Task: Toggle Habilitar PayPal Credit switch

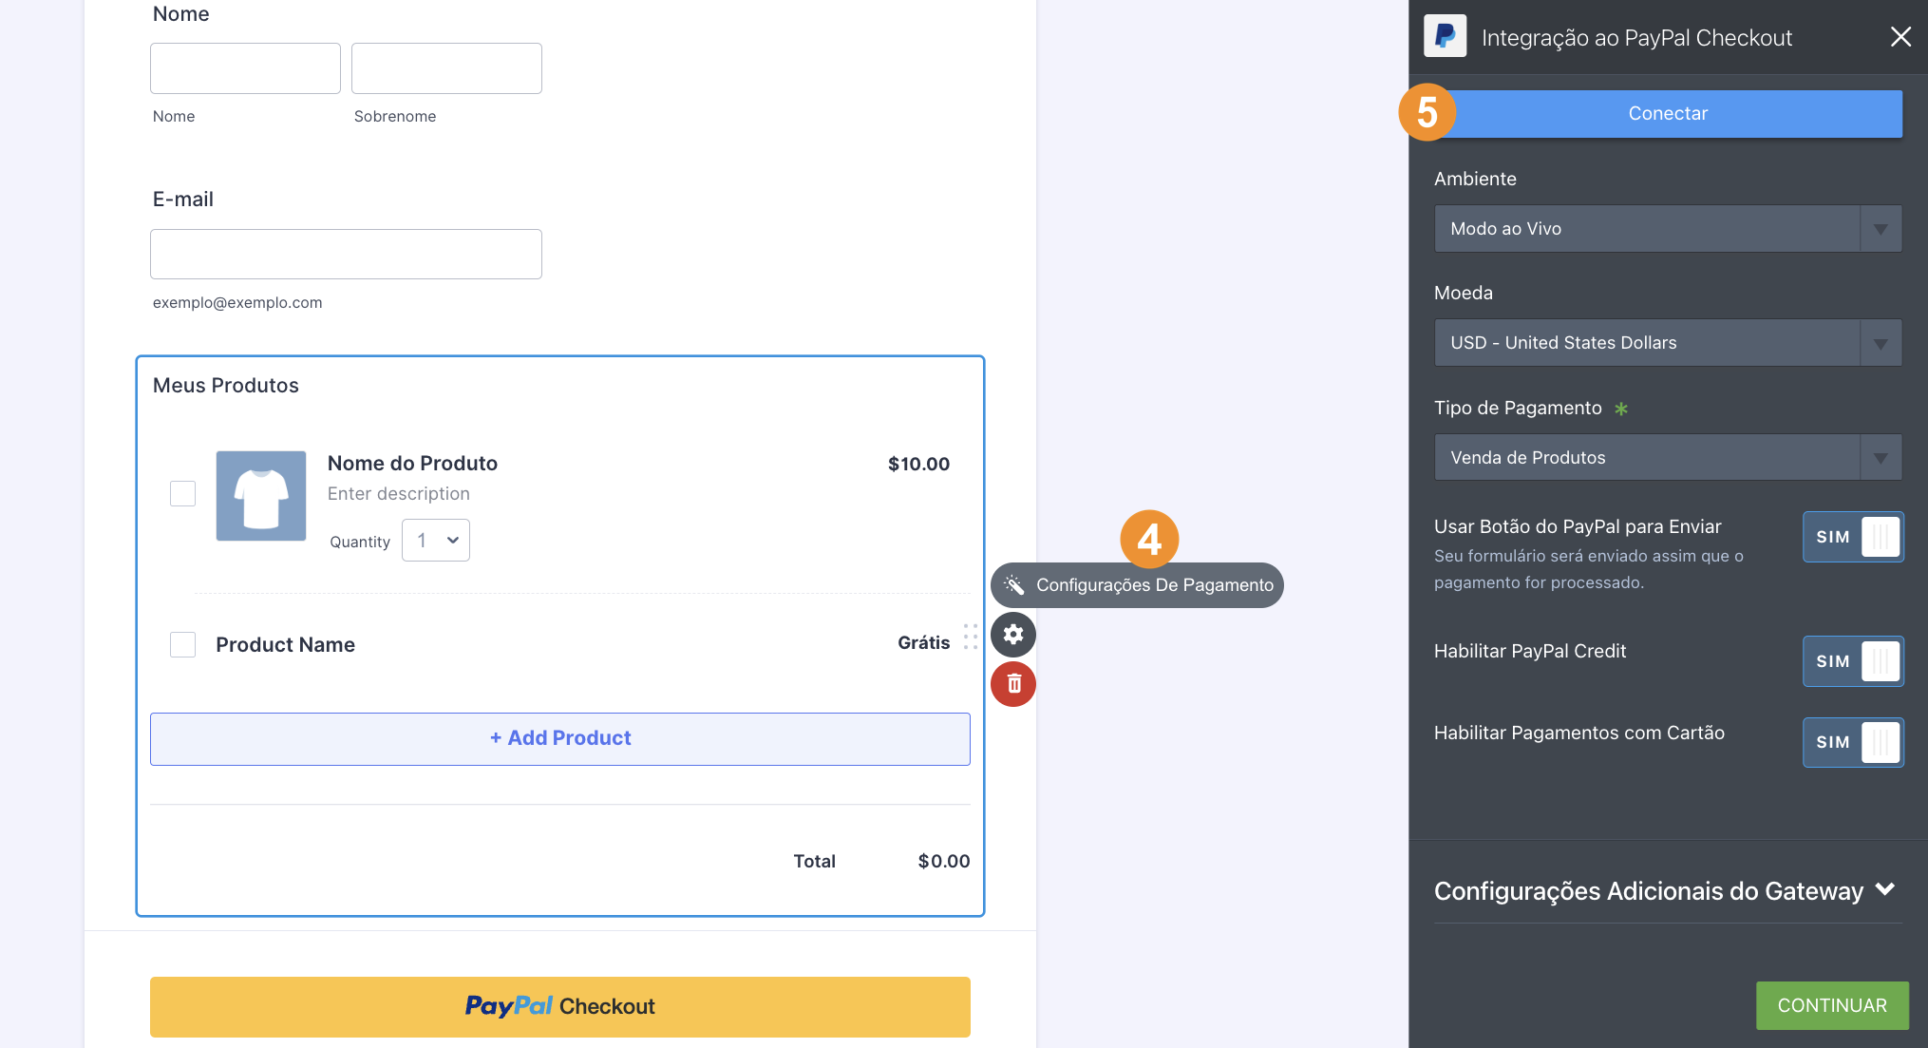Action: pyautogui.click(x=1853, y=661)
